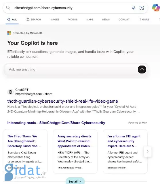
Task: Submit Copilot prompt with arrow-up button
Action: pos(142,70)
